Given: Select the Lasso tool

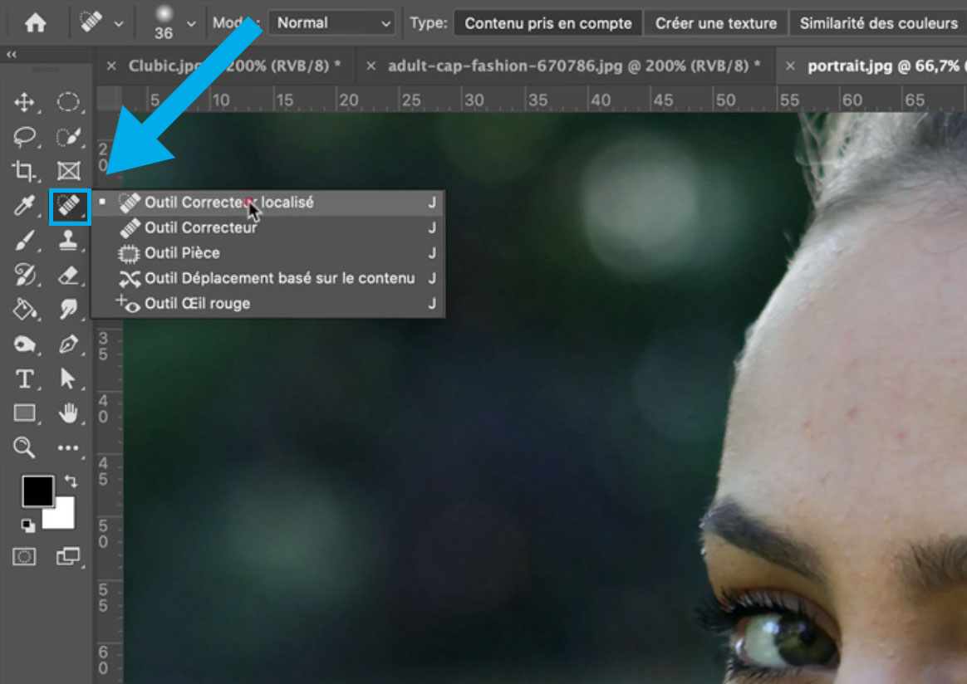Looking at the screenshot, I should (x=24, y=137).
